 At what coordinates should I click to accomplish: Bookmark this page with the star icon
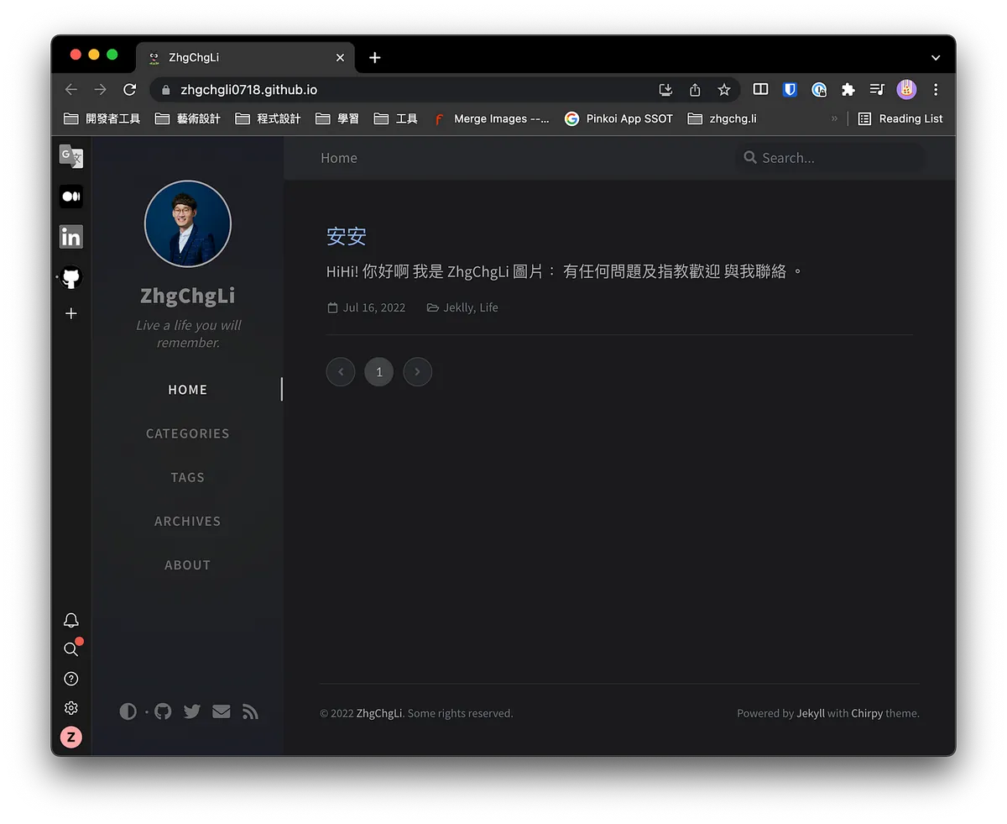tap(724, 90)
